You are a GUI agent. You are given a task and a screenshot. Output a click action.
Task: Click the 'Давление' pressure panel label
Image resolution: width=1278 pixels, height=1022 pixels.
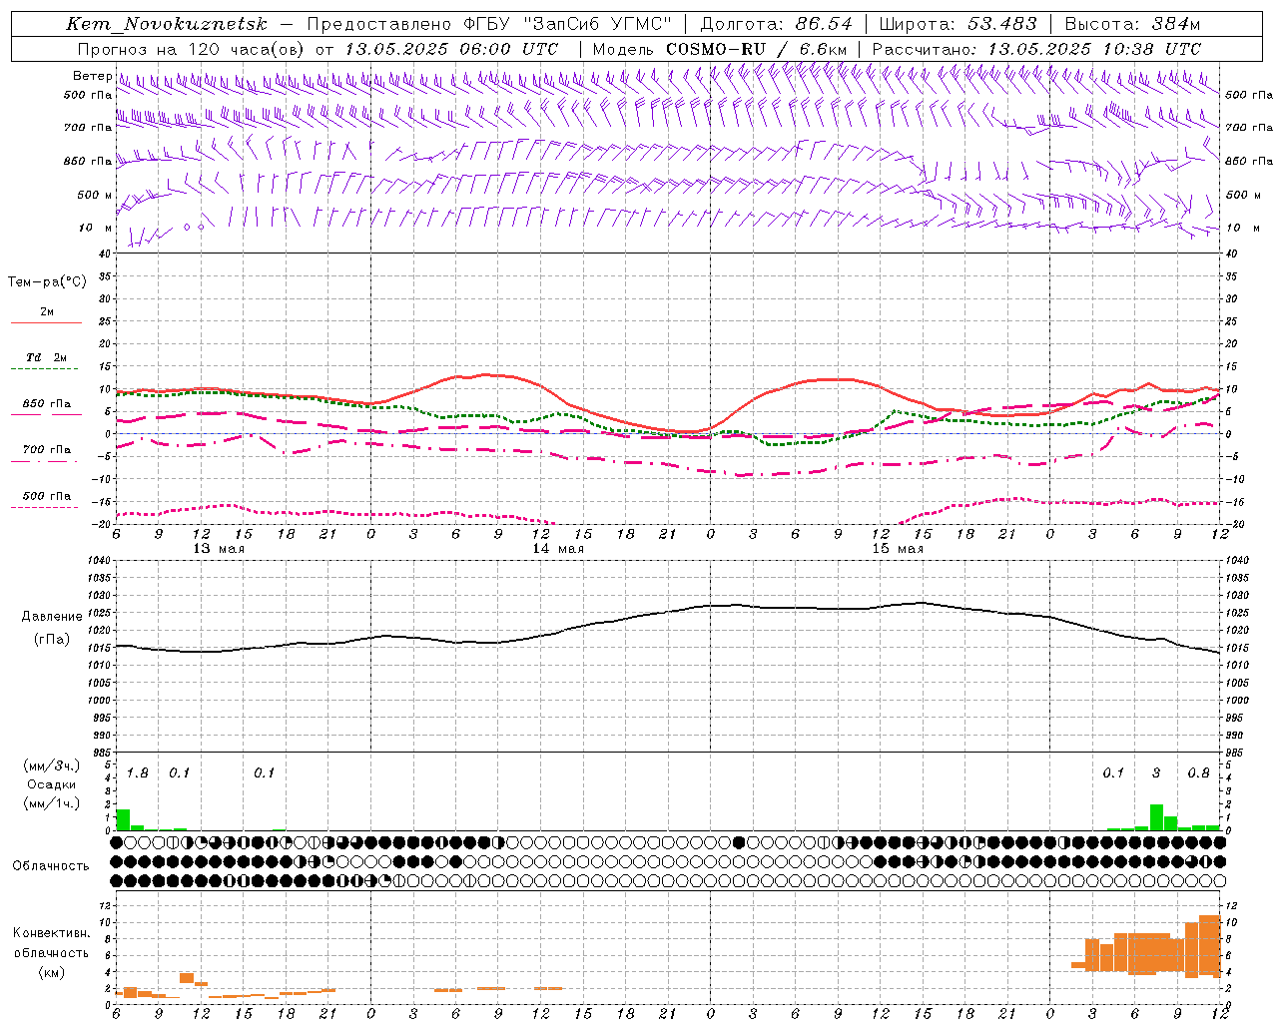[52, 617]
